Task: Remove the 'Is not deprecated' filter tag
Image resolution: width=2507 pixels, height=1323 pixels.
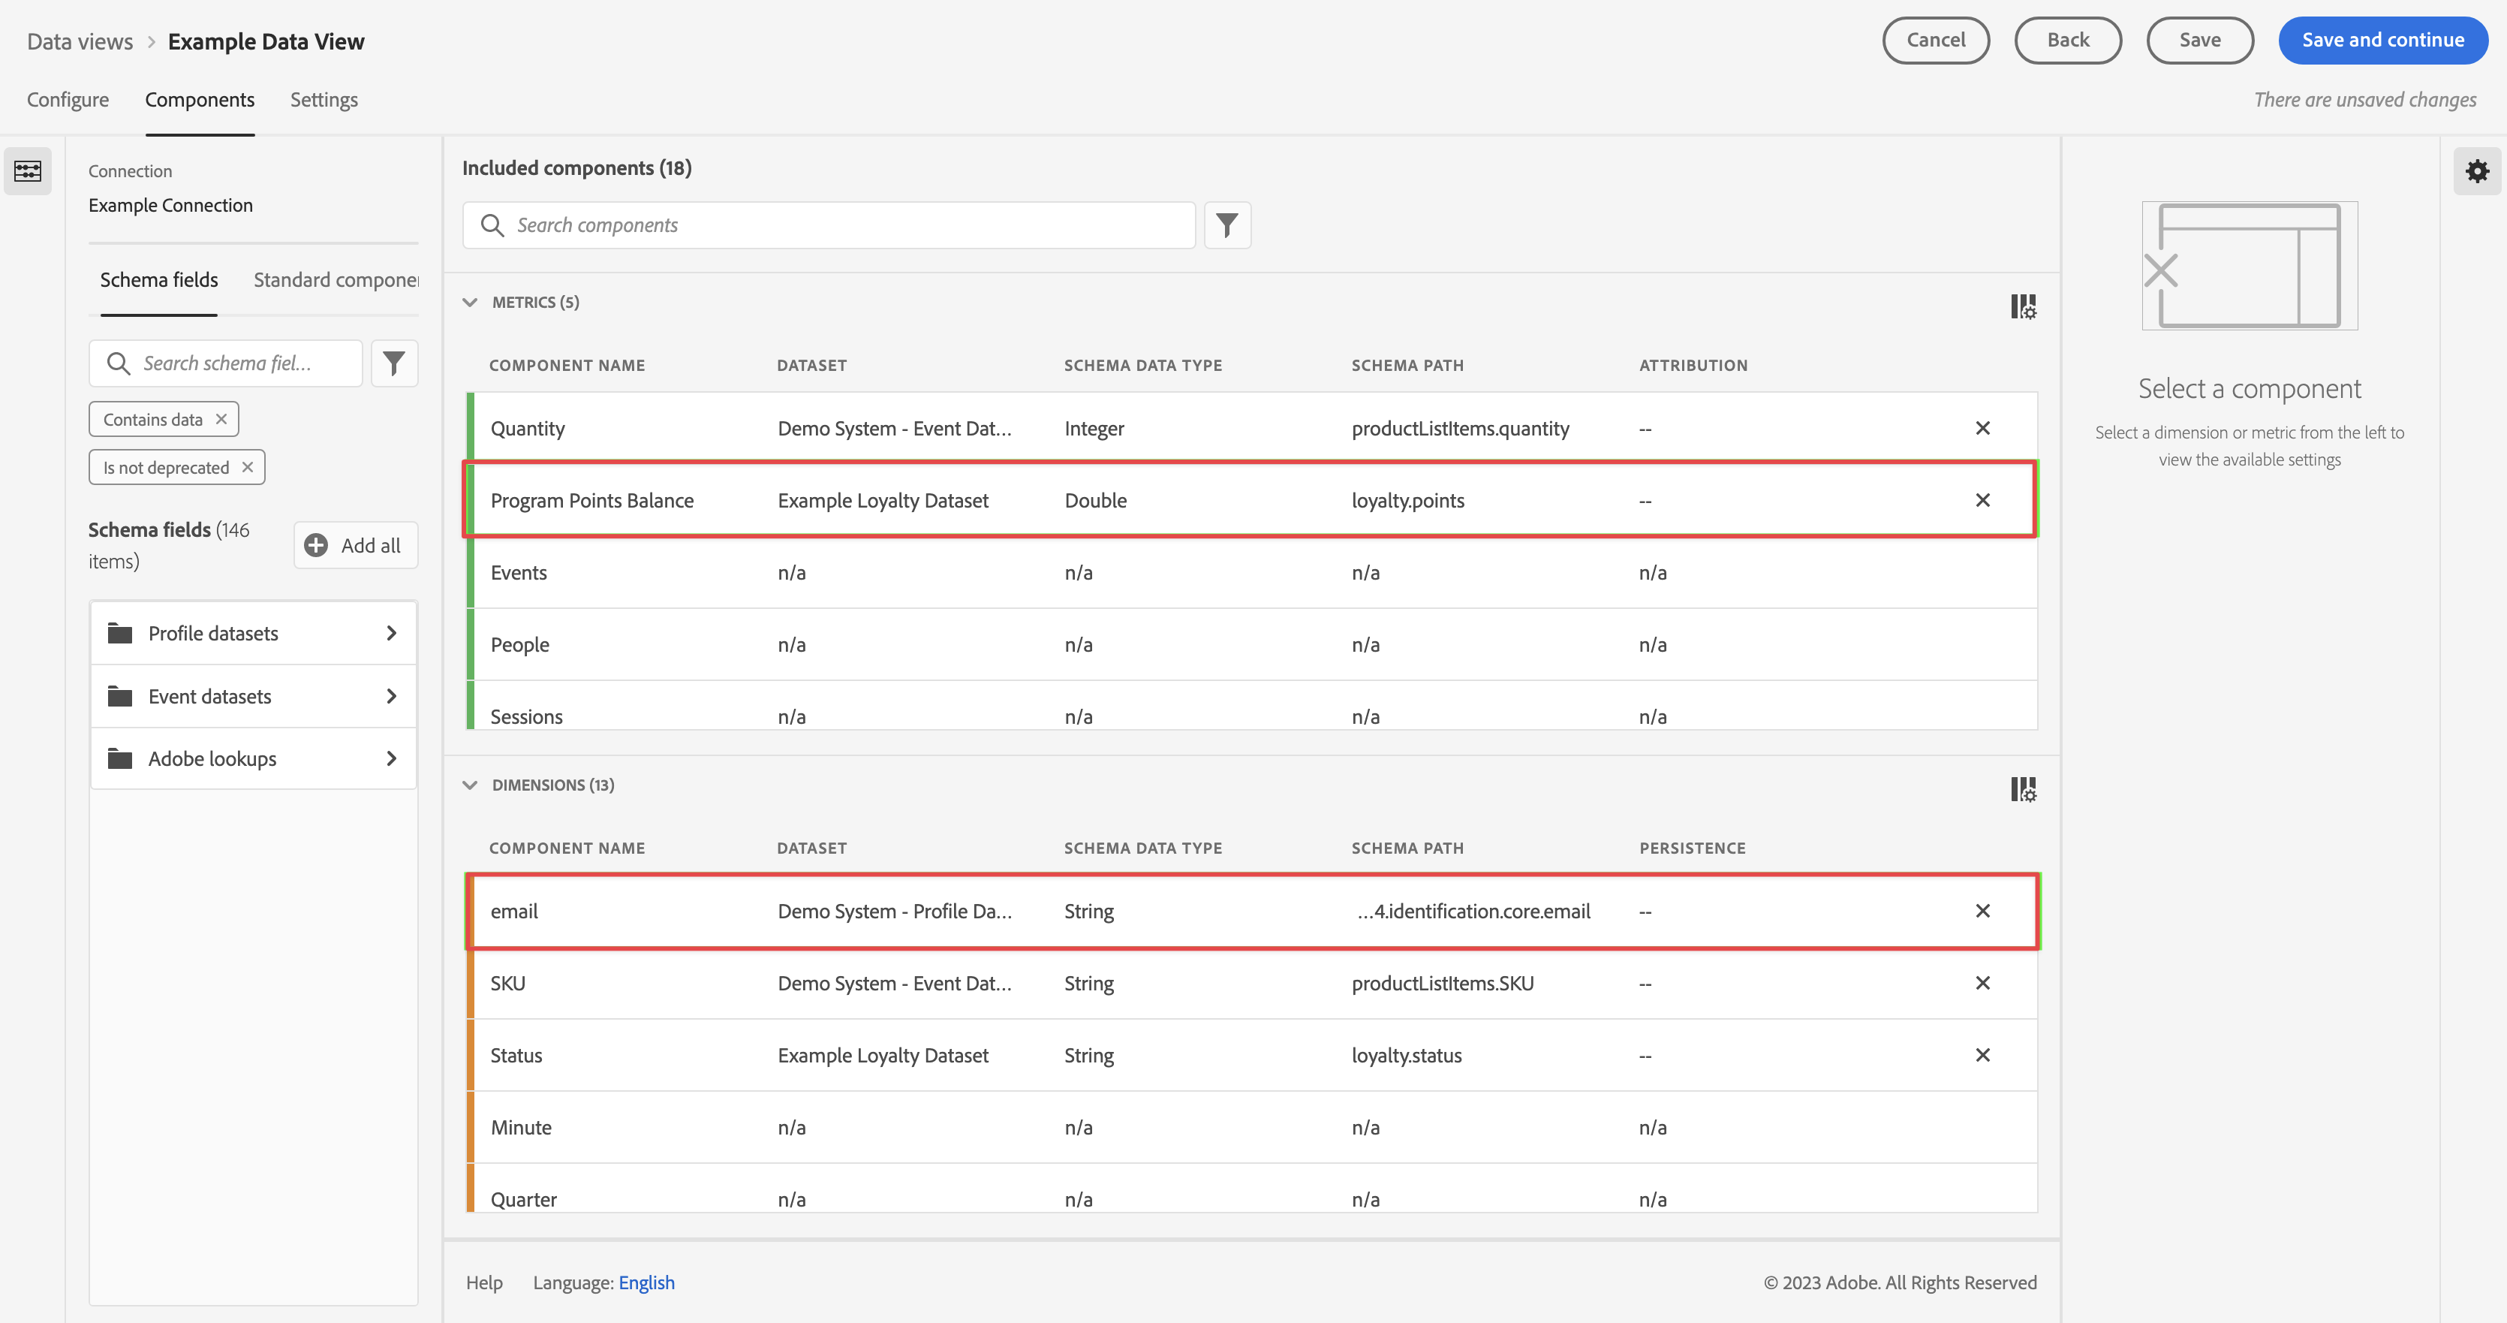Action: pyautogui.click(x=247, y=467)
